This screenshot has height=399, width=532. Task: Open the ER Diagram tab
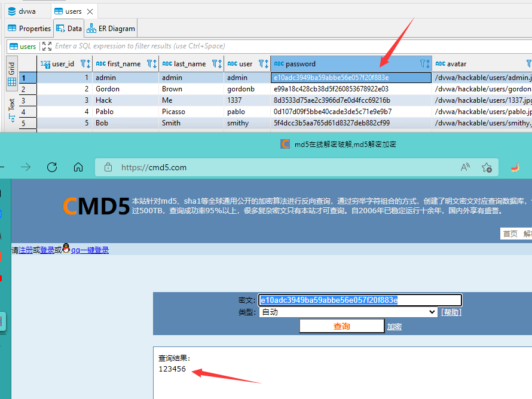pyautogui.click(x=111, y=29)
